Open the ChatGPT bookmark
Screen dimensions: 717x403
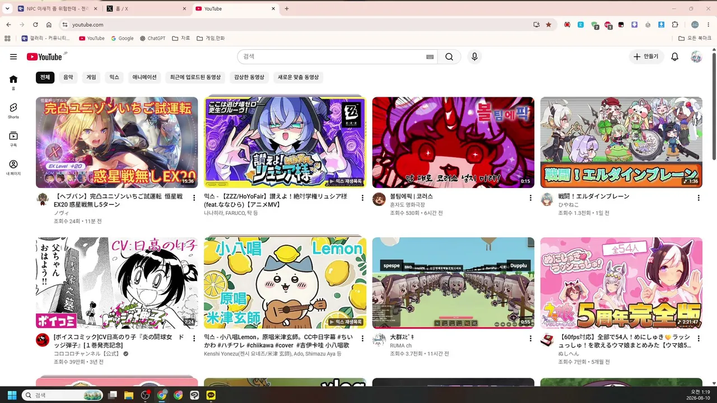(x=152, y=39)
